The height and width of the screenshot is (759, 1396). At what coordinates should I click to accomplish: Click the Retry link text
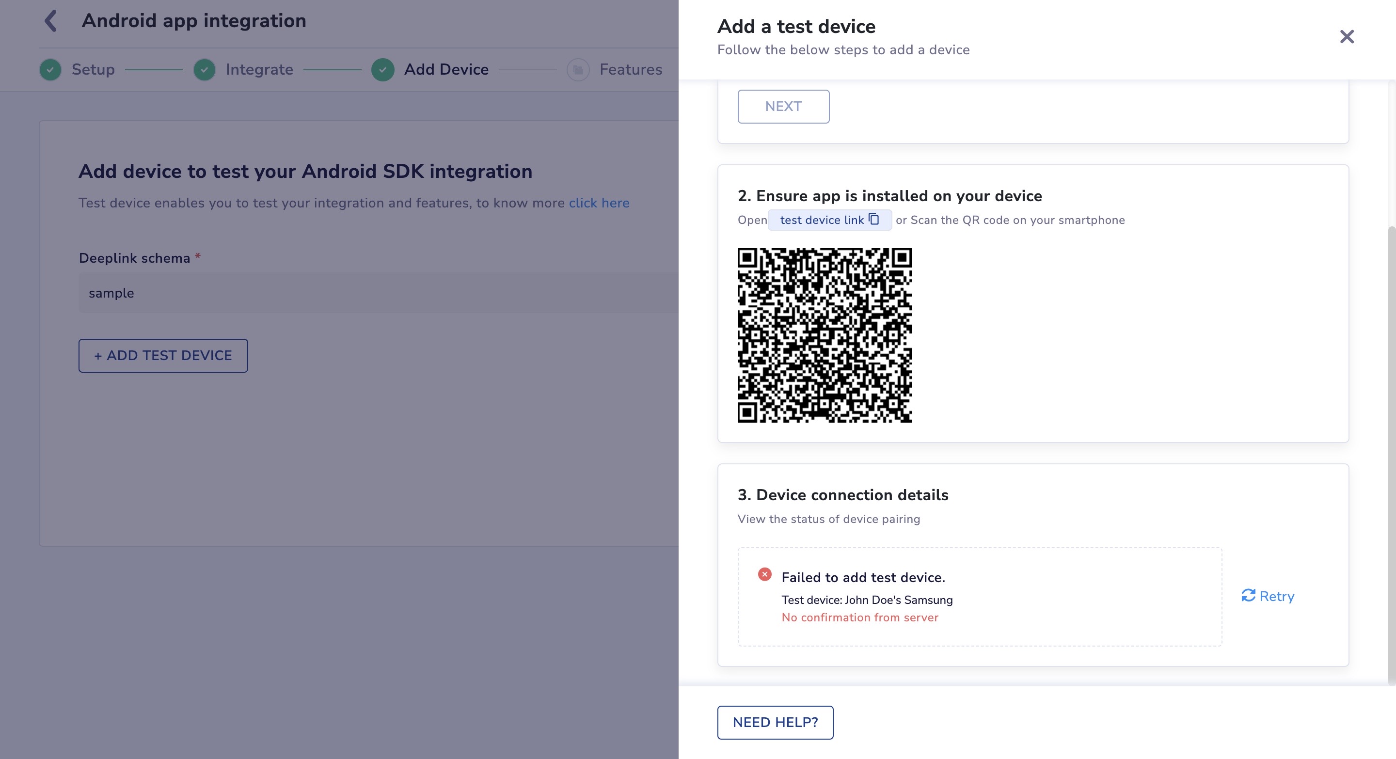tap(1277, 596)
